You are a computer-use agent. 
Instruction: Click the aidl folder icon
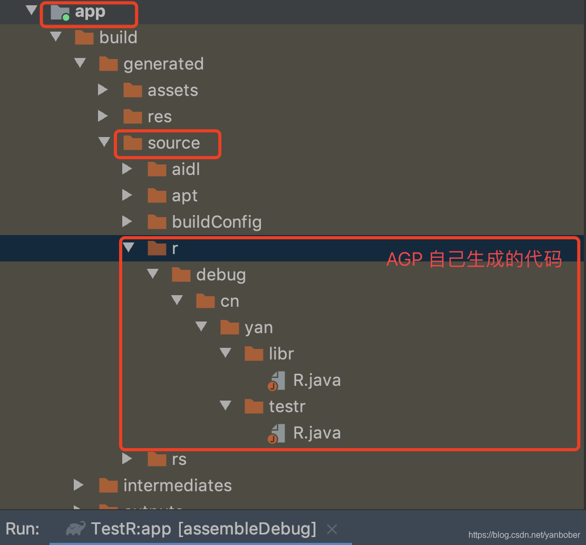pos(157,169)
